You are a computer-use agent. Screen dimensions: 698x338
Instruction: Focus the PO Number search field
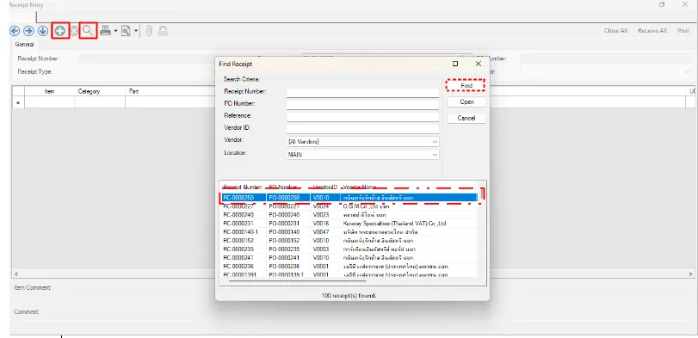coord(363,105)
